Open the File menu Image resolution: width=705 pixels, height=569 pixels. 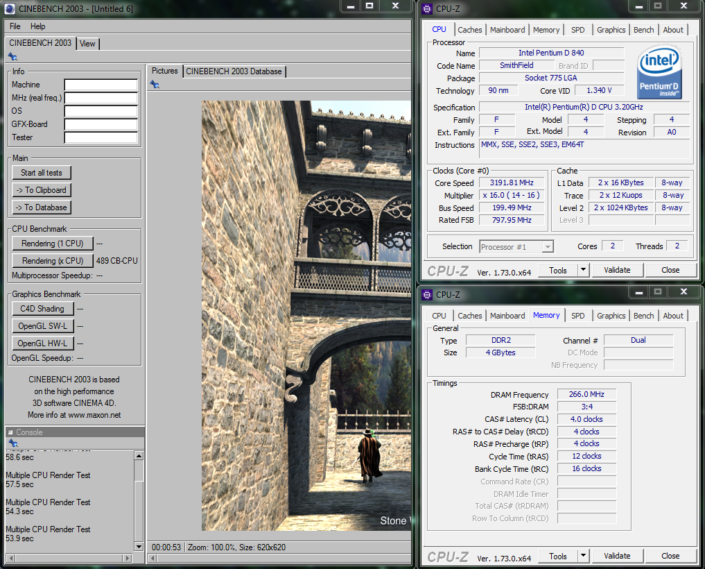click(x=15, y=26)
